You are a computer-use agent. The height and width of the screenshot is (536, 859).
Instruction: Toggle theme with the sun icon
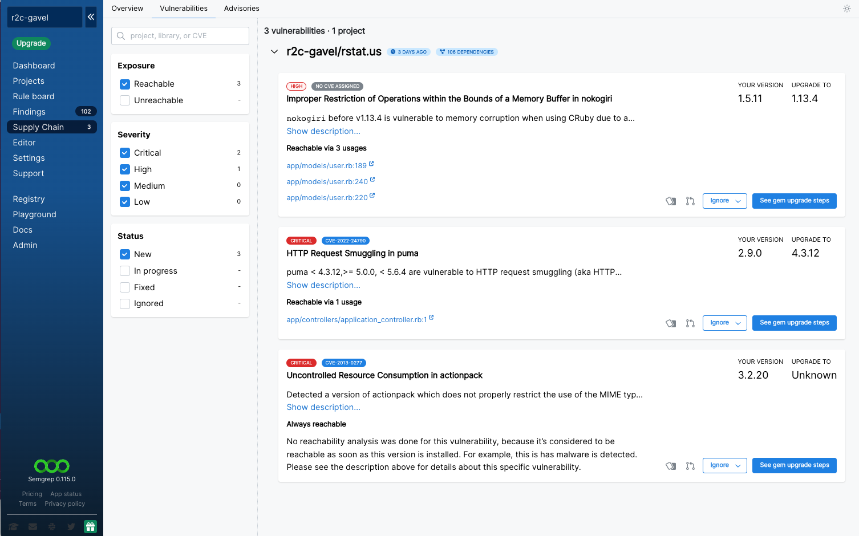[847, 9]
